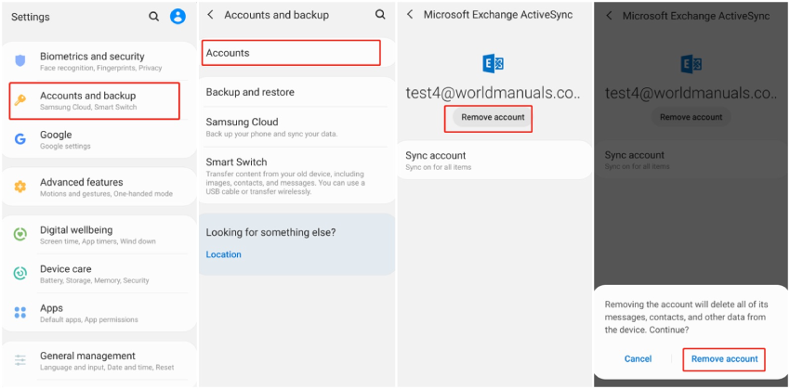Follow the Location link
Screen dimensions: 790x389
[x=224, y=254]
